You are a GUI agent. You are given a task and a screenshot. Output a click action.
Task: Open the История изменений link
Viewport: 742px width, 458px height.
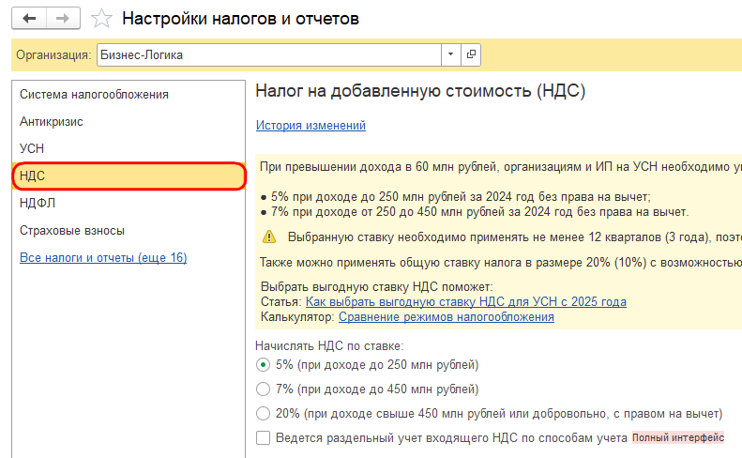[310, 125]
